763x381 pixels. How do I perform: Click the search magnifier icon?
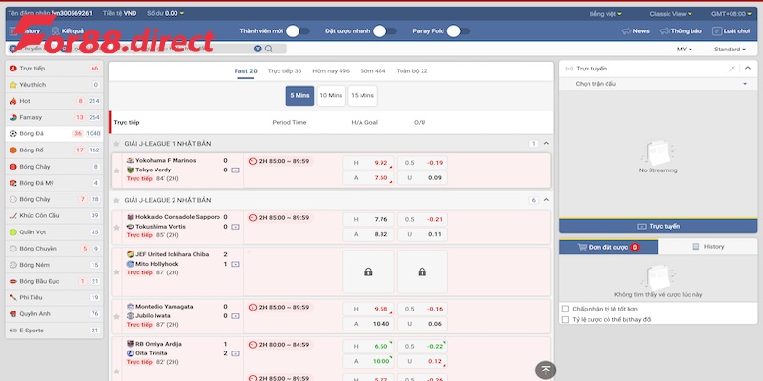pyautogui.click(x=269, y=49)
